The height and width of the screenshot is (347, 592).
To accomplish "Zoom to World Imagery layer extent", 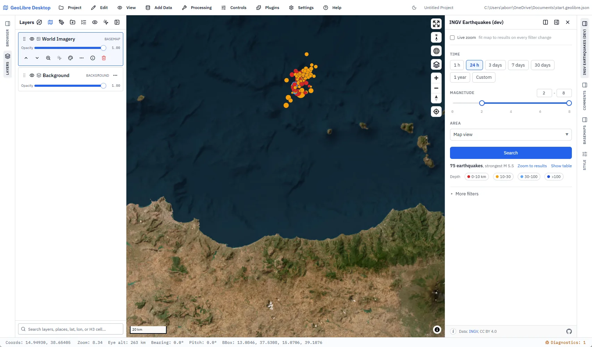I will 48,58.
